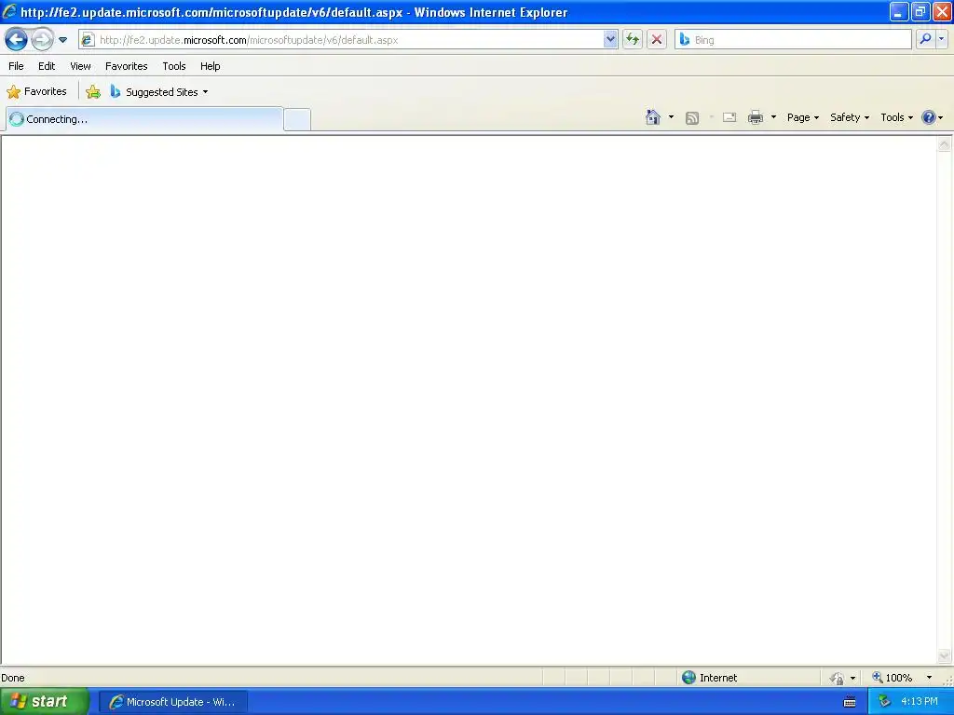Image resolution: width=954 pixels, height=715 pixels.
Task: Open the Edit menu
Action: click(x=47, y=66)
